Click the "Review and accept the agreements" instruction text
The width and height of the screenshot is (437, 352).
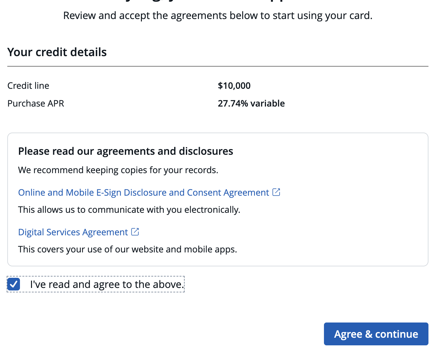coord(218,16)
